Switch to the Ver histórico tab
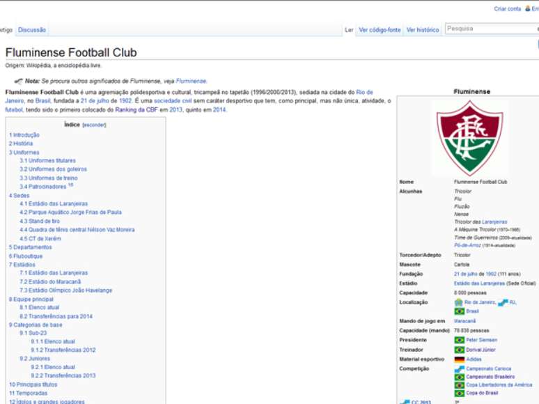The image size is (539, 404). [423, 30]
